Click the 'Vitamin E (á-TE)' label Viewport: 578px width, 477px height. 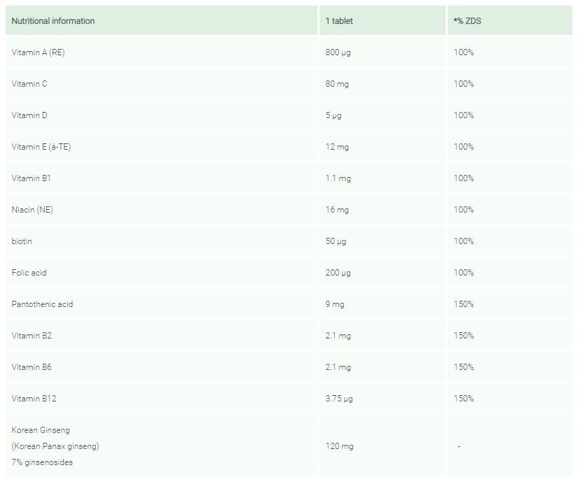(41, 147)
